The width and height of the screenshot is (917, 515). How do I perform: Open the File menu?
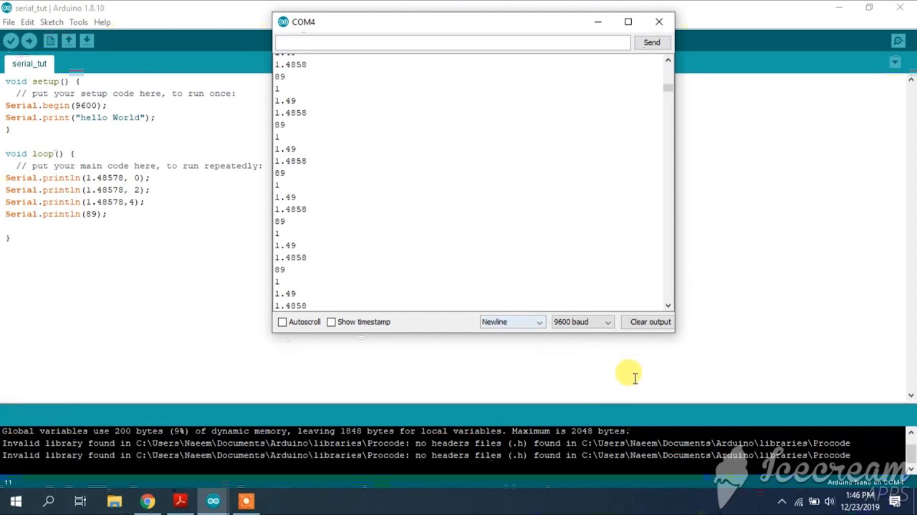click(x=9, y=22)
